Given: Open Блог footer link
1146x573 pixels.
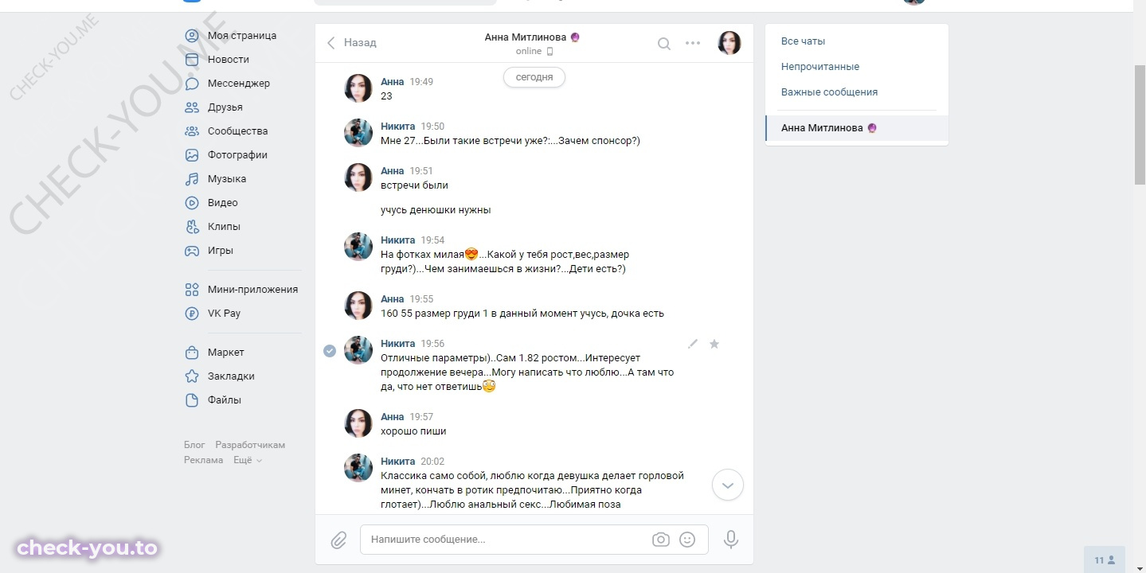Looking at the screenshot, I should 194,445.
